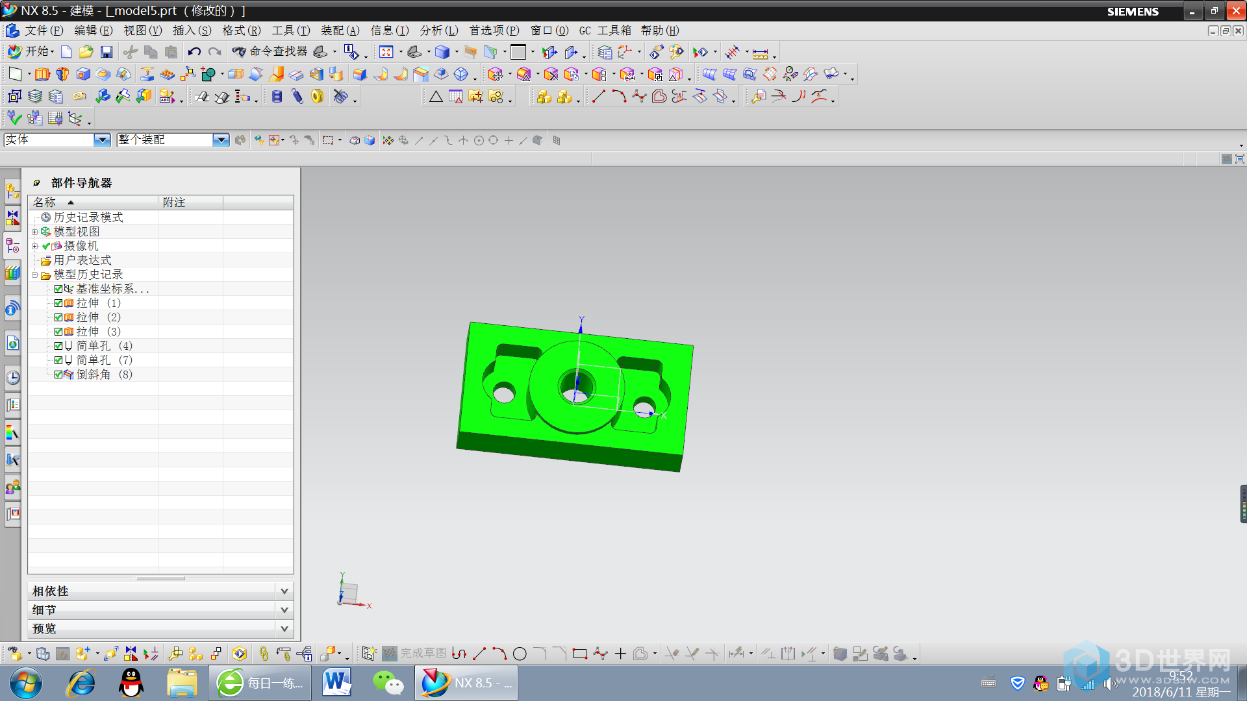Click the Fit view icon
The width and height of the screenshot is (1247, 701).
[386, 52]
